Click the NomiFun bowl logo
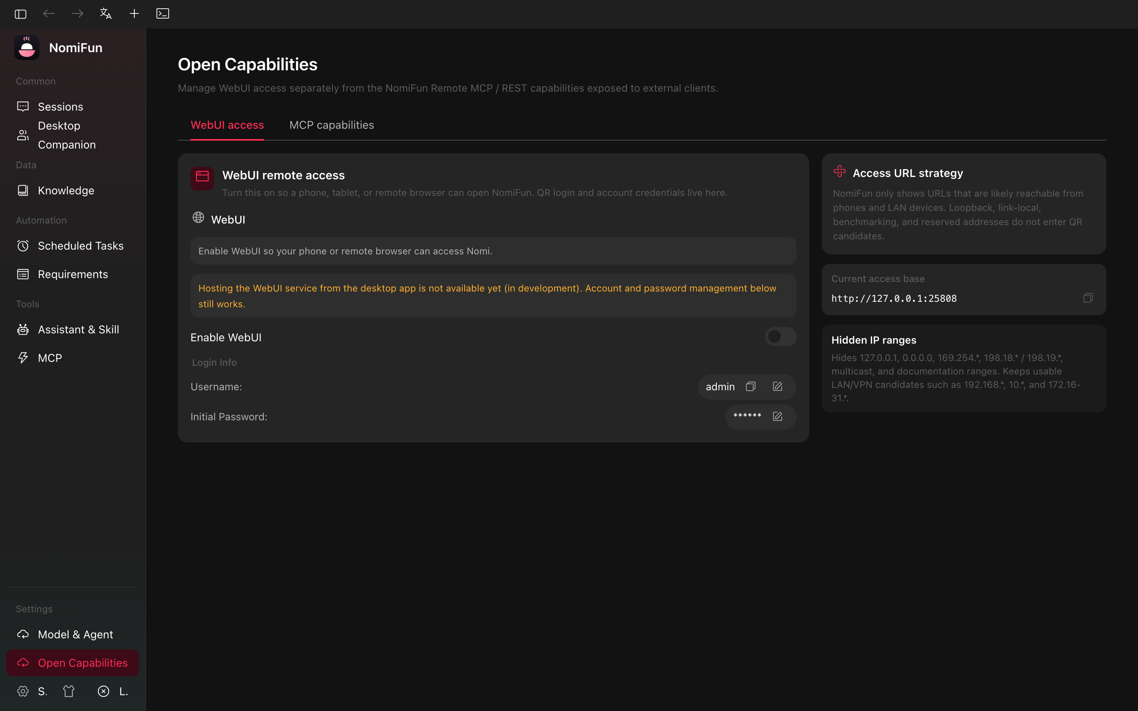This screenshot has width=1138, height=711. [27, 47]
